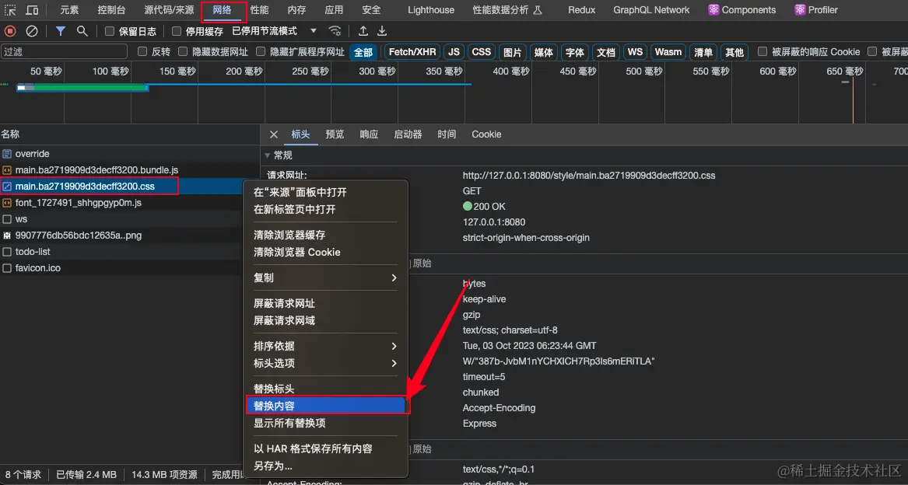Select the favicon.ico request row
The image size is (908, 485).
(121, 268)
